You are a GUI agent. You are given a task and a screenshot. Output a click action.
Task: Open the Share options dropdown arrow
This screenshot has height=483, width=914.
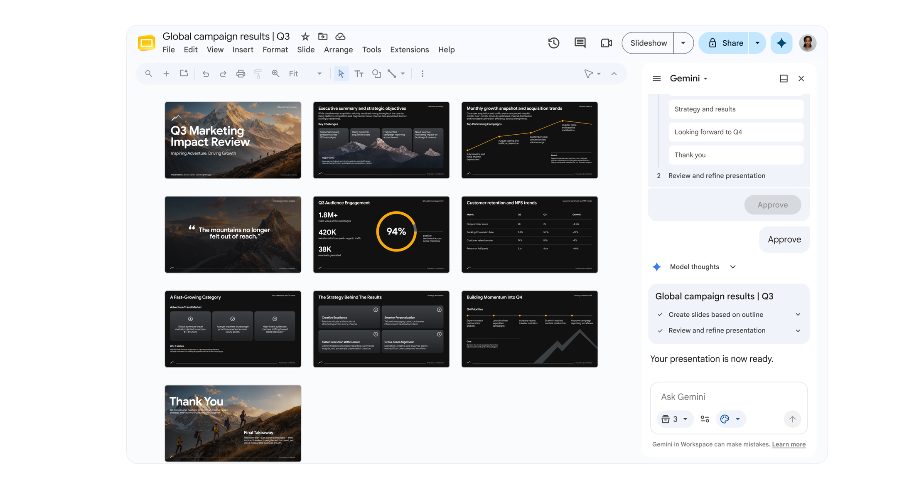click(757, 43)
